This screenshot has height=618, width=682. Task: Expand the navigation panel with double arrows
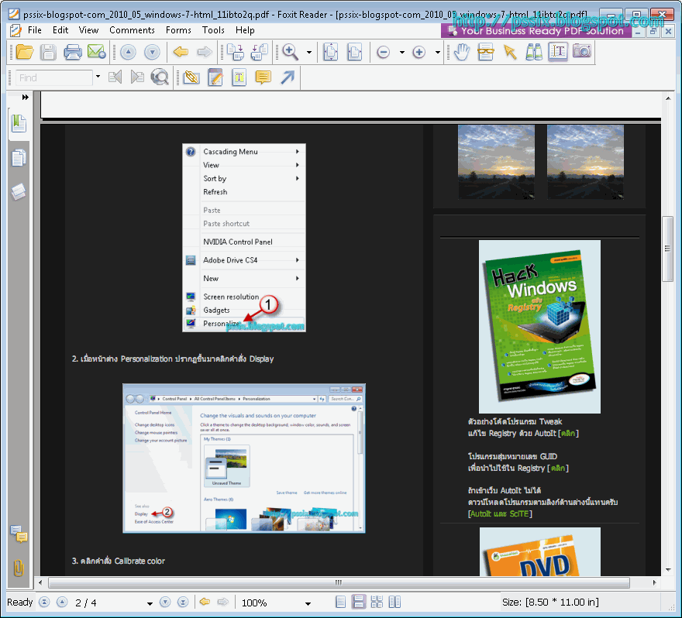click(26, 98)
